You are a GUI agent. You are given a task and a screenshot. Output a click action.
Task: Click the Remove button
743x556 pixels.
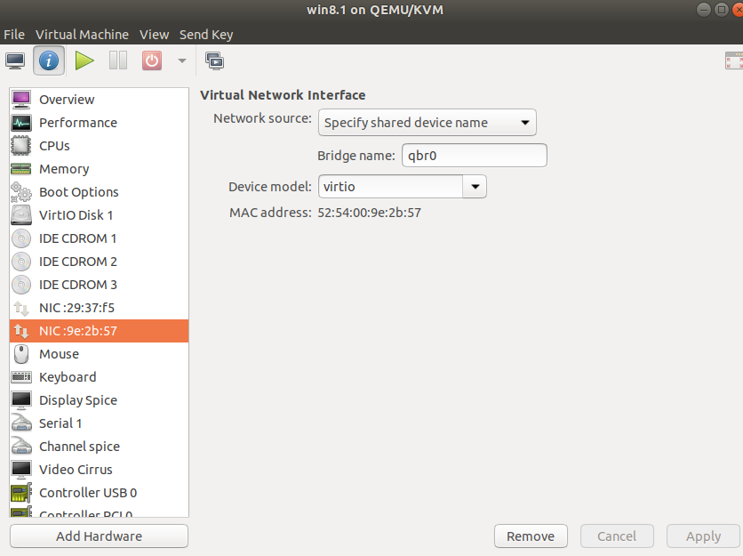point(531,536)
